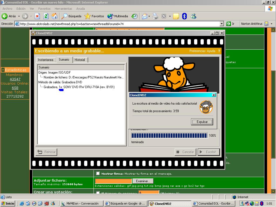The image size is (276, 207).
Task: Toggle the Crear una votación checkbox
Action: click(98, 193)
